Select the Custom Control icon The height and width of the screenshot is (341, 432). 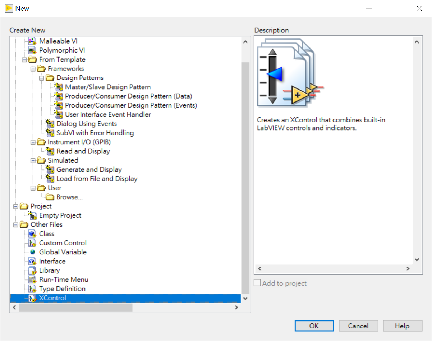(32, 243)
